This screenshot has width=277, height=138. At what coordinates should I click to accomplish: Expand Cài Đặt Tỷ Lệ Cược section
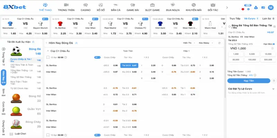274,89
